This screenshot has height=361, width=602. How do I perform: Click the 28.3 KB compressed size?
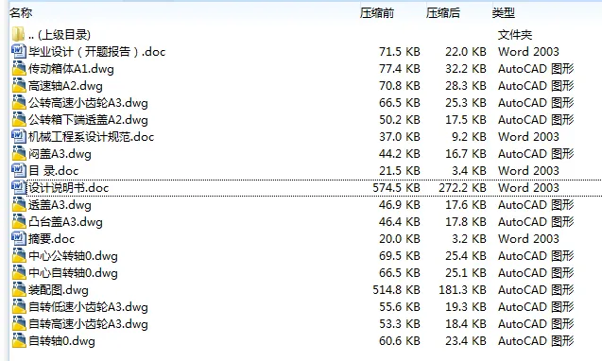tap(466, 86)
